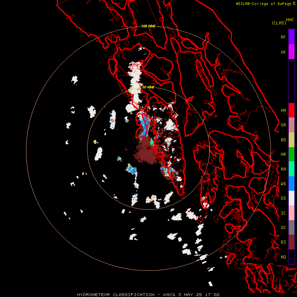Click the WS legend label
The height and width of the screenshot is (297, 297).
coord(283,184)
